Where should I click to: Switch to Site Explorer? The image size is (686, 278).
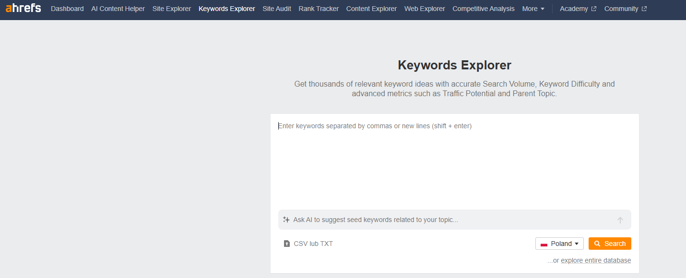coord(171,9)
